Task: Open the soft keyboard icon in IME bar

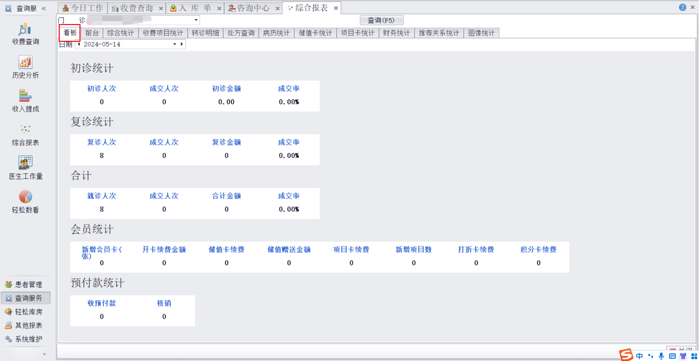Action: (x=672, y=356)
